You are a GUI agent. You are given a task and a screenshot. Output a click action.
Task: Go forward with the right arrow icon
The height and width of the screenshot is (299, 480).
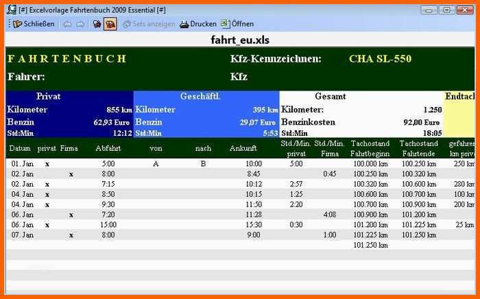[80, 24]
